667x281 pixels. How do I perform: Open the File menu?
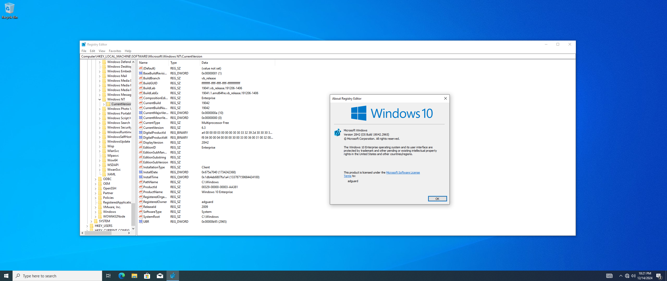pyautogui.click(x=84, y=51)
